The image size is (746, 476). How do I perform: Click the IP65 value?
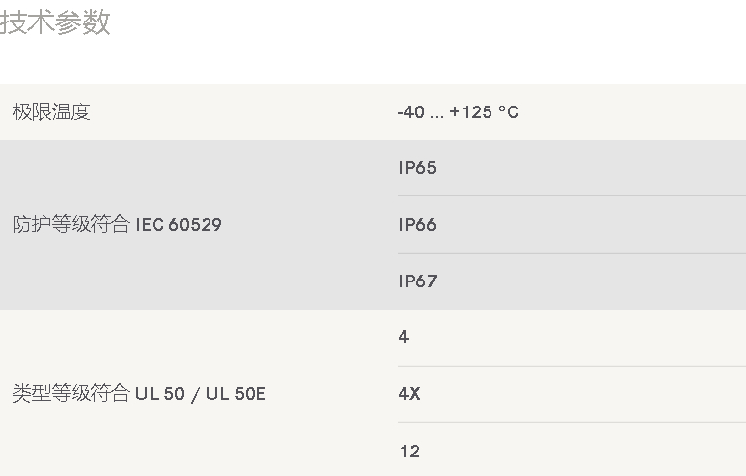coord(417,168)
